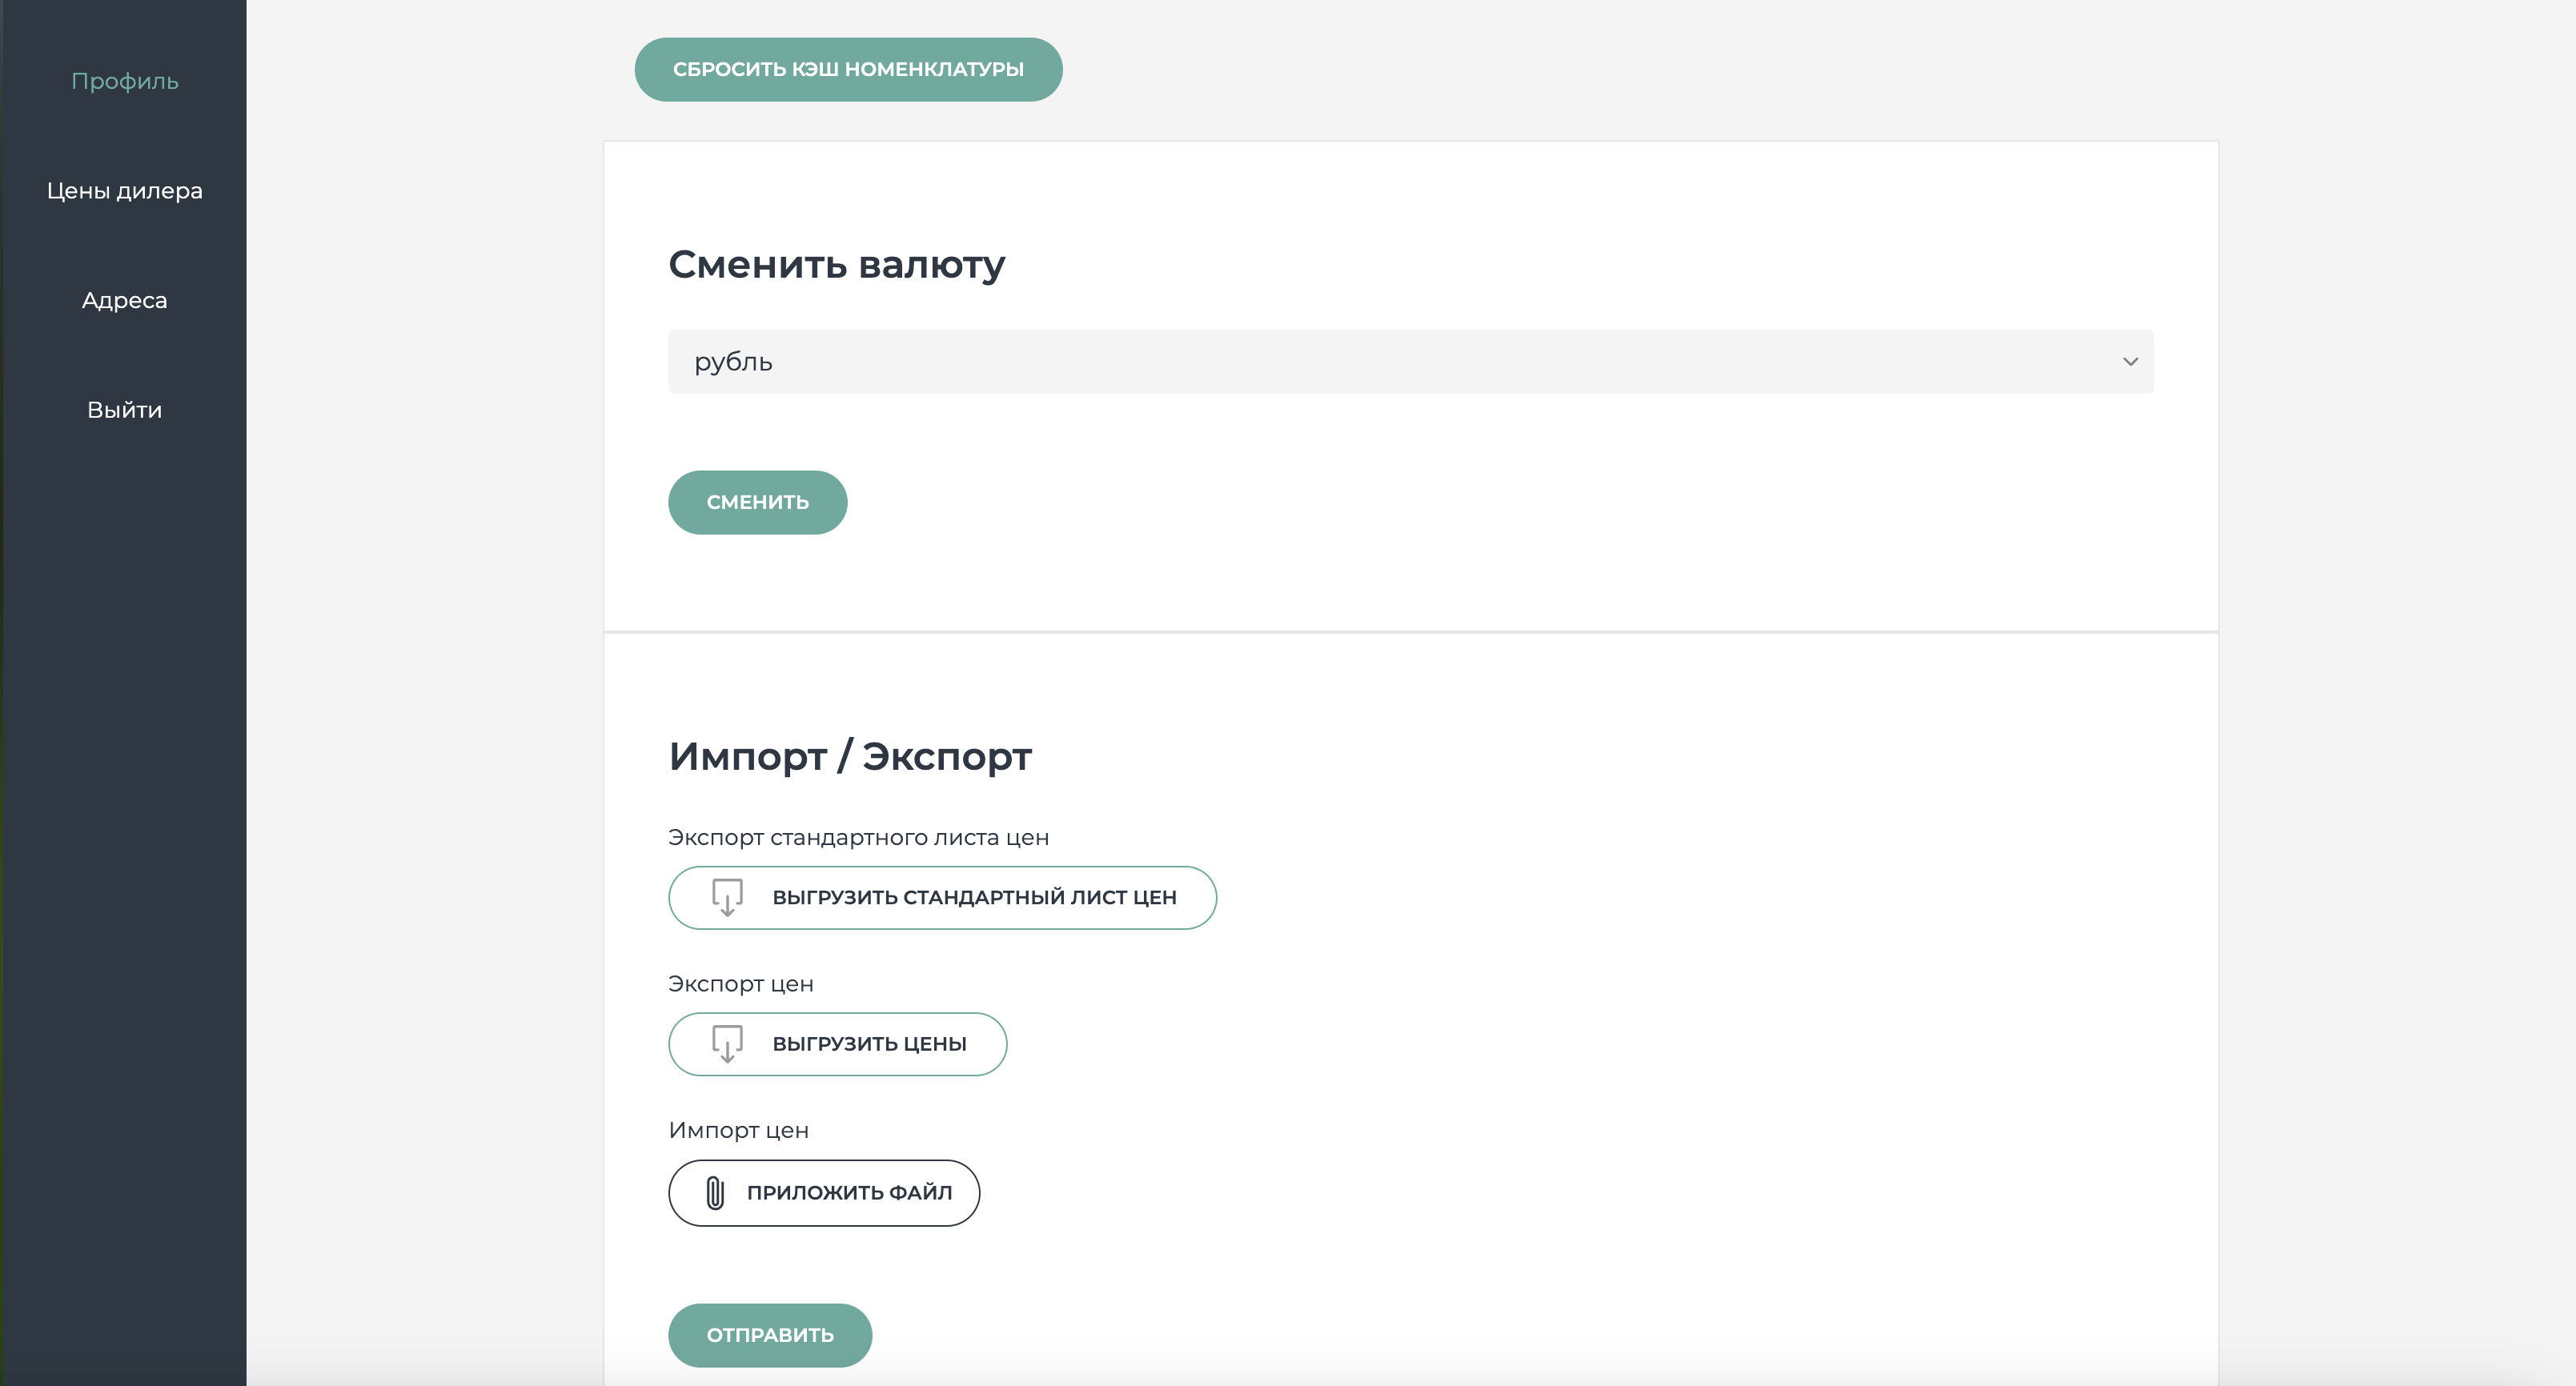This screenshot has height=1386, width=2576.
Task: Click Выгрузить стандартный лист цен button
Action: point(942,897)
